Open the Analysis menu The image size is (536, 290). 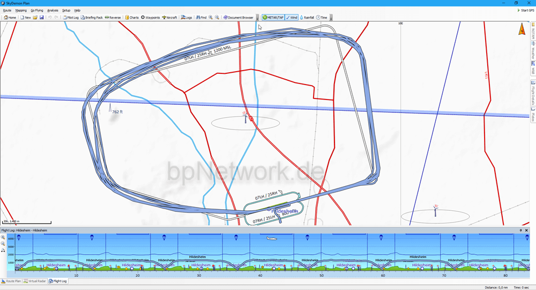(x=53, y=10)
